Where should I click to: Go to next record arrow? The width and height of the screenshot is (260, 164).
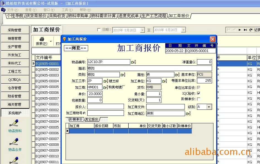click(240, 30)
